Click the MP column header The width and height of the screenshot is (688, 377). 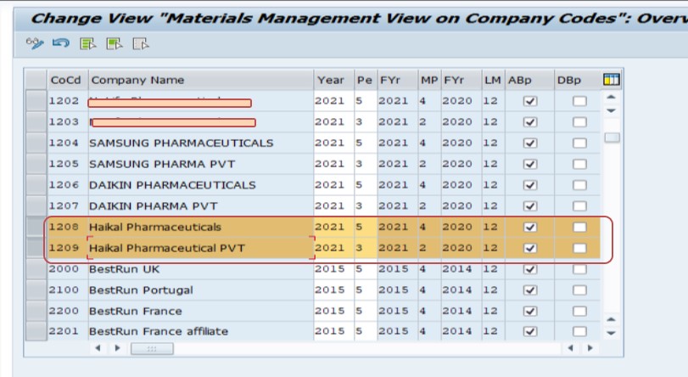(x=429, y=80)
